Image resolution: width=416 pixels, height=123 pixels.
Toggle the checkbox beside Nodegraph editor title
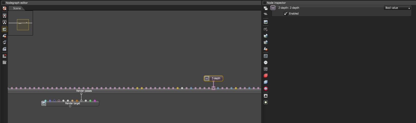(x=3, y=3)
